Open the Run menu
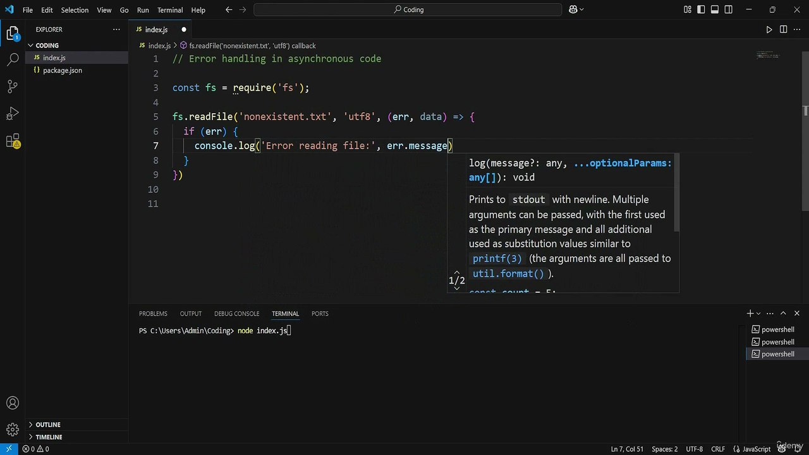 point(143,10)
